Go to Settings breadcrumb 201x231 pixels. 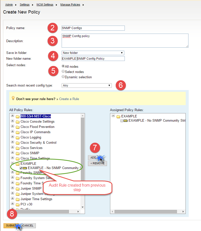[25, 5]
